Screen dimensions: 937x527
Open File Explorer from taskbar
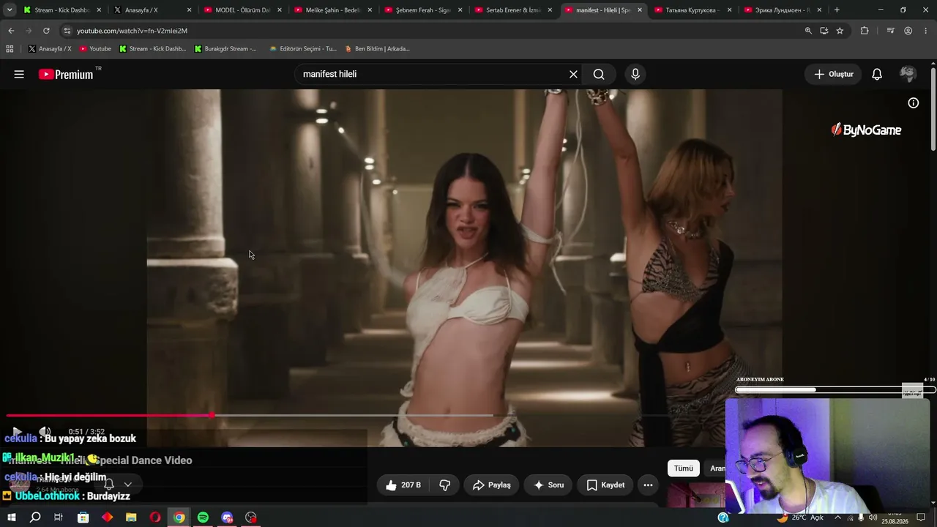pos(131,517)
